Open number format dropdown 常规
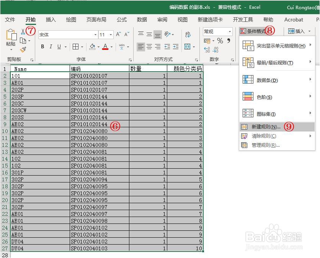Screen dimensions: 320x258 coord(230,32)
